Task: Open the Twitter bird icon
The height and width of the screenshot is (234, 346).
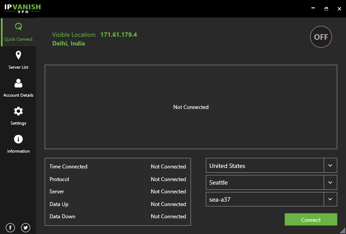Action: (x=25, y=227)
